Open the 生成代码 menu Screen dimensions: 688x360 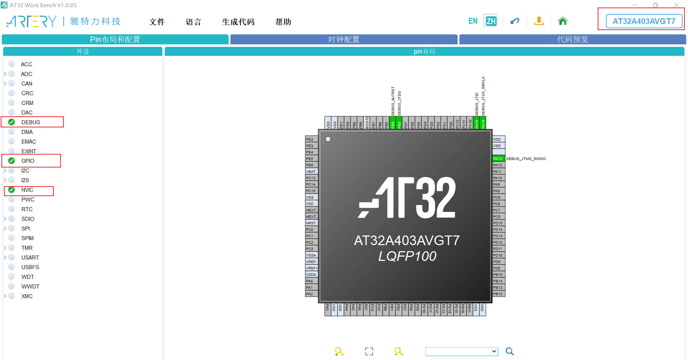point(239,21)
